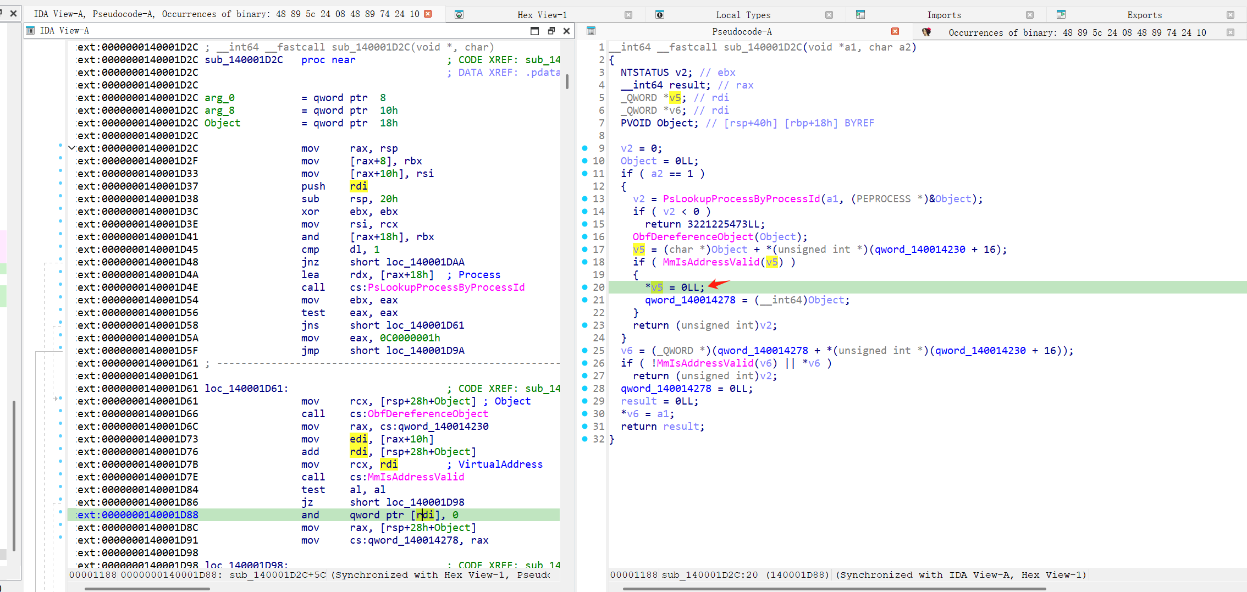Click the Local Types tab icon
1247x592 pixels.
click(x=660, y=15)
